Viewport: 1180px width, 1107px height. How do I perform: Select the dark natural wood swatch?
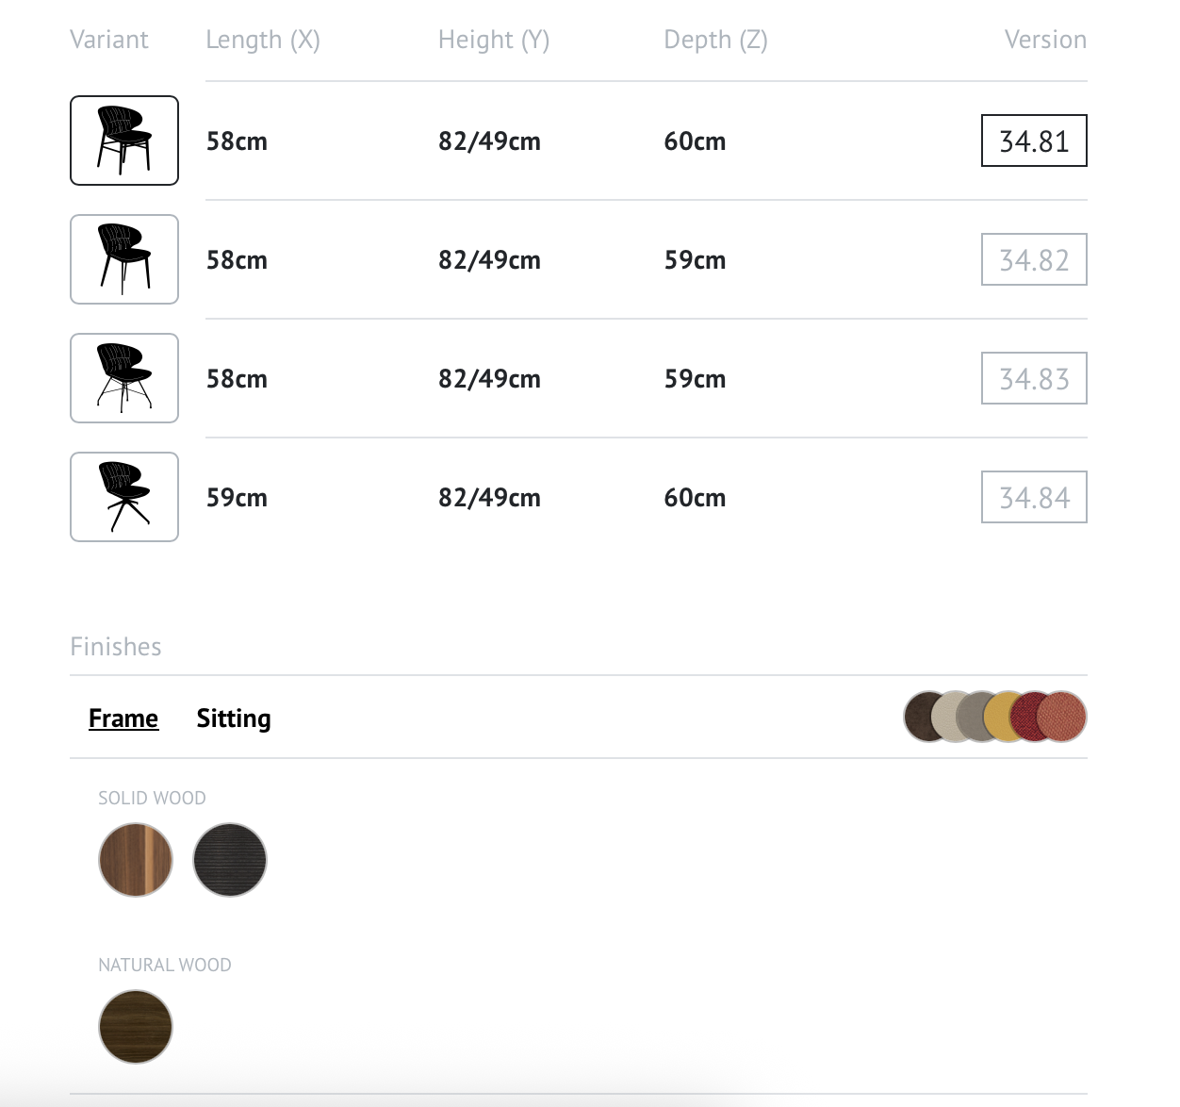pos(136,1027)
